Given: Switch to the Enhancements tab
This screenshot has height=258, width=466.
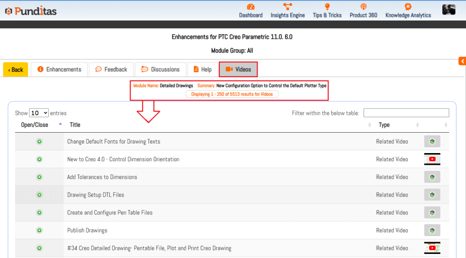Looking at the screenshot, I should pos(59,69).
